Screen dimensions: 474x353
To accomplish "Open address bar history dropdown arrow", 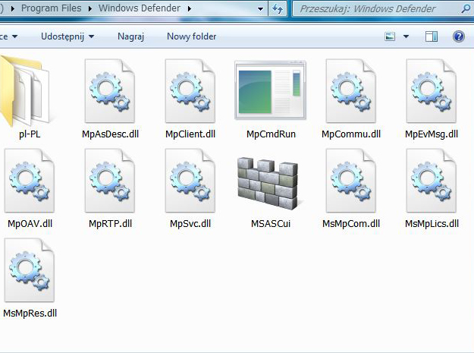I will click(x=260, y=9).
